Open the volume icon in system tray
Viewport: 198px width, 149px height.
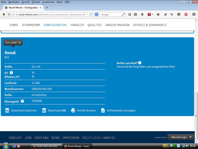tap(187, 146)
